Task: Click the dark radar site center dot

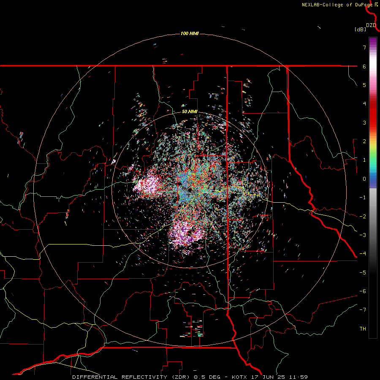Action: [x=190, y=190]
